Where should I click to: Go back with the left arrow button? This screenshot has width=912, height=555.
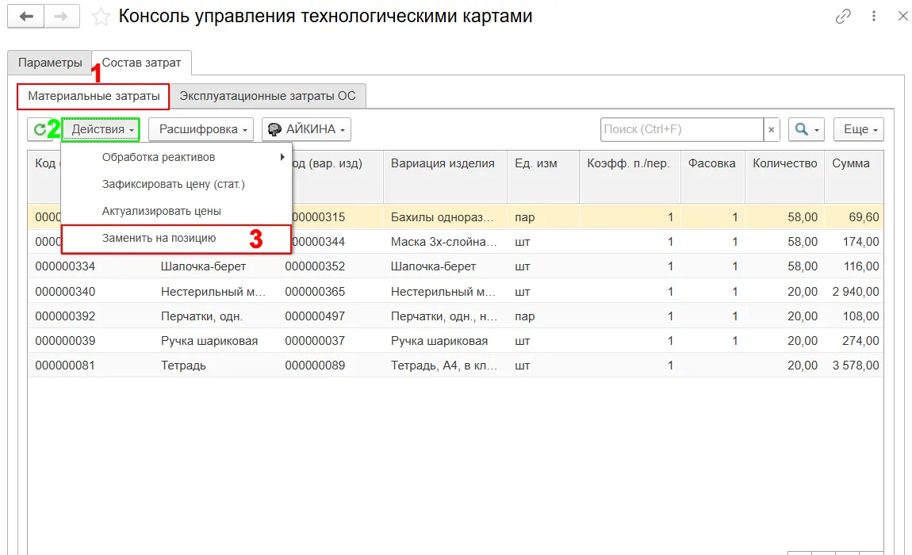26,17
